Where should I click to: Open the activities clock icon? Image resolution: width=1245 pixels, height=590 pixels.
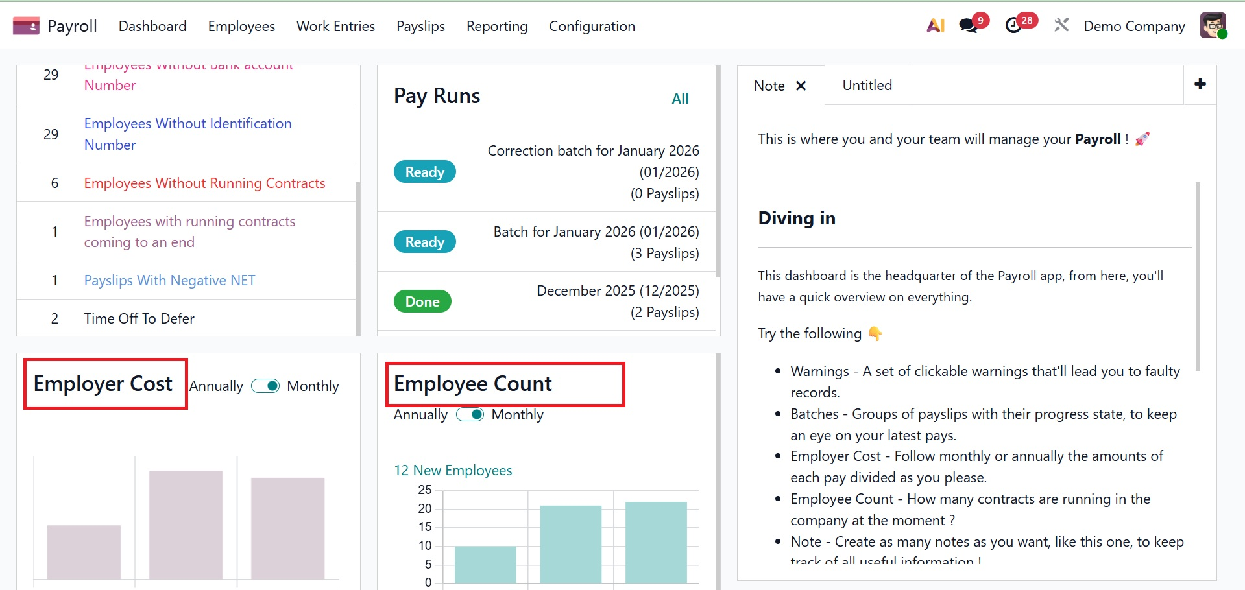[1013, 26]
